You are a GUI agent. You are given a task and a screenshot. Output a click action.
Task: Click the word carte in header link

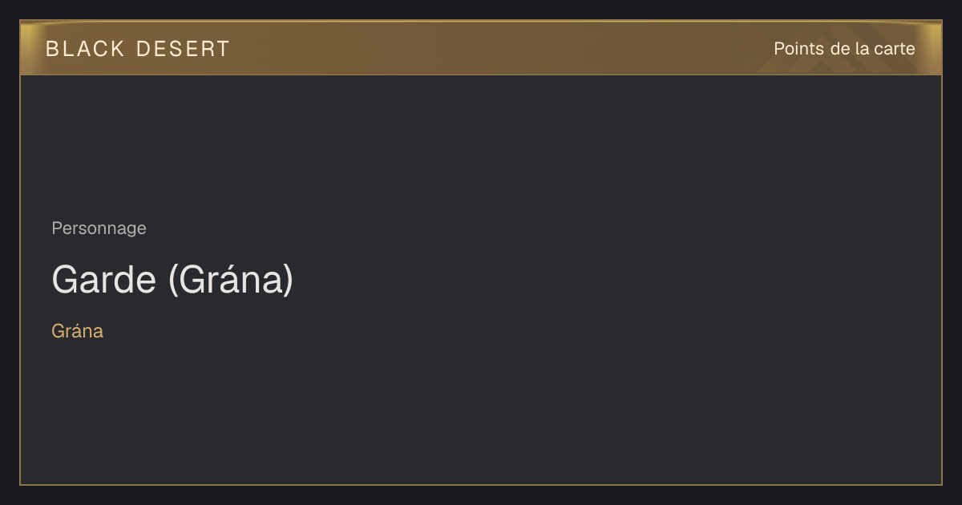(x=895, y=49)
